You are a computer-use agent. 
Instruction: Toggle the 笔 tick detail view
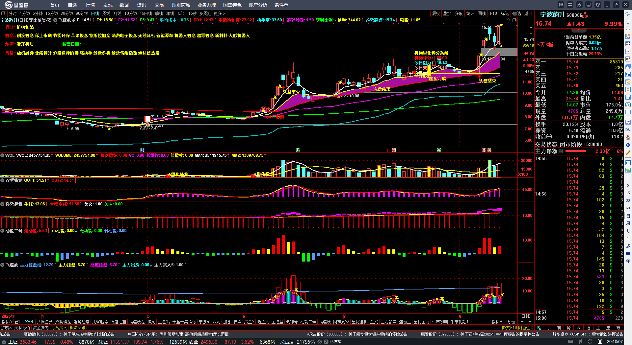(x=539, y=328)
